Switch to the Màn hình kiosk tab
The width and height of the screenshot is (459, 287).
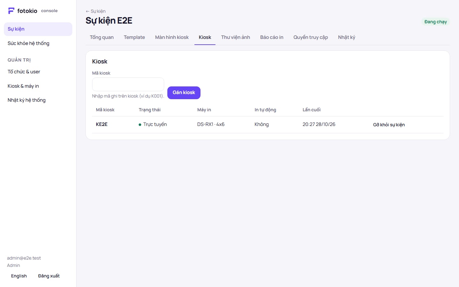[172, 37]
